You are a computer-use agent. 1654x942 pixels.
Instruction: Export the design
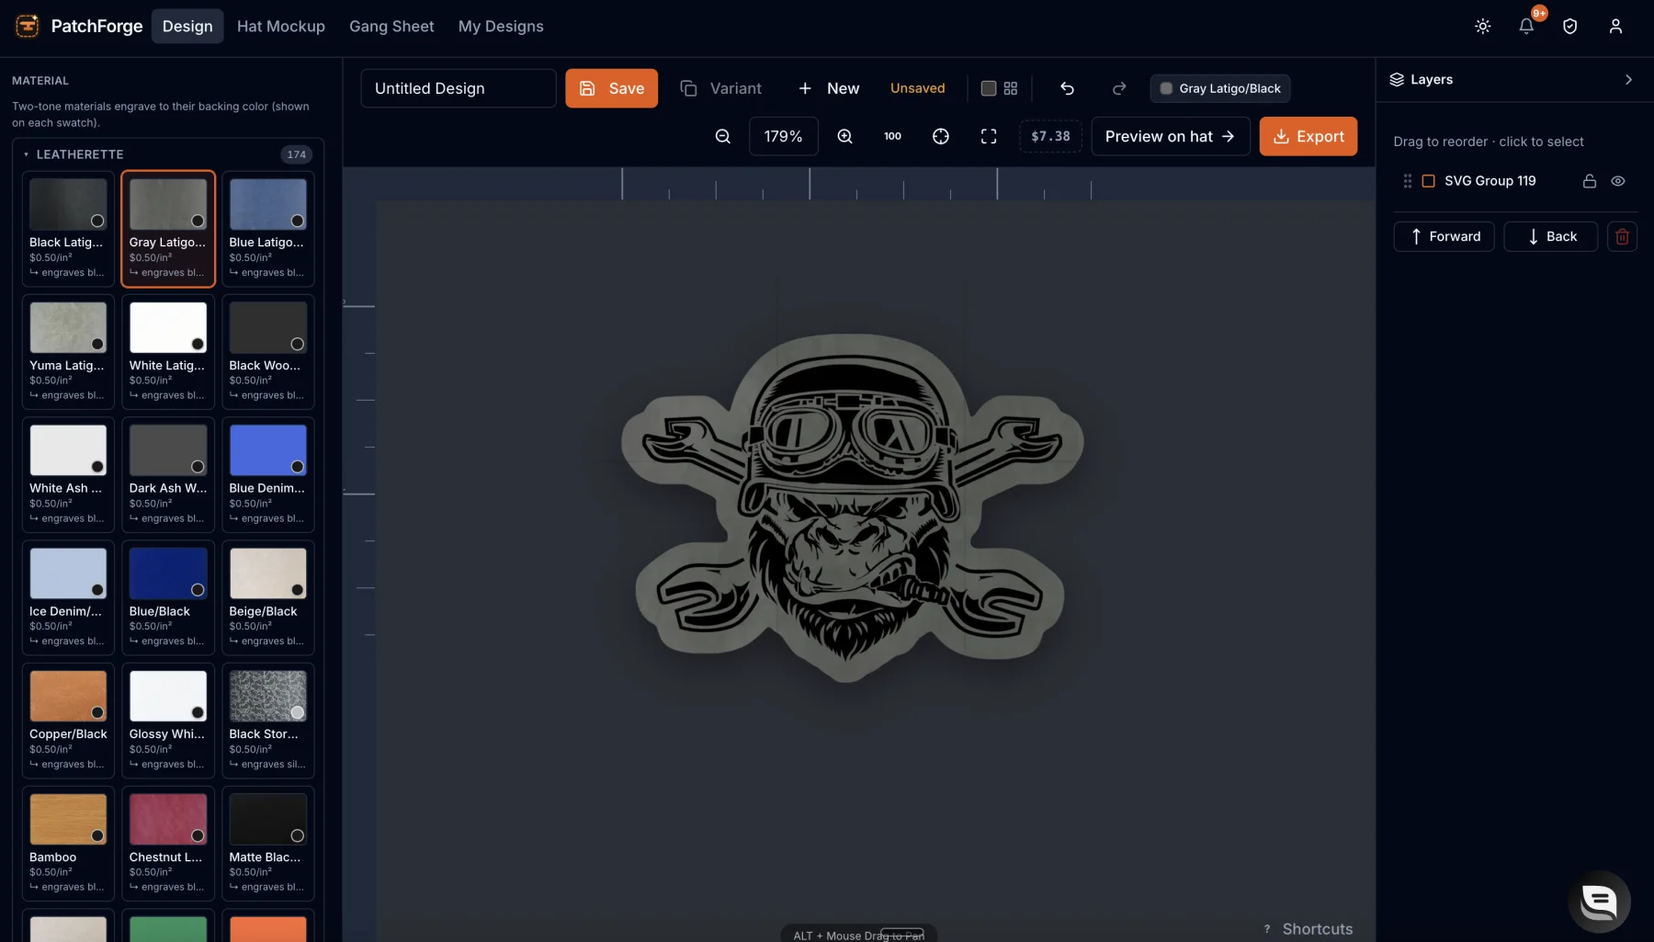pyautogui.click(x=1308, y=137)
